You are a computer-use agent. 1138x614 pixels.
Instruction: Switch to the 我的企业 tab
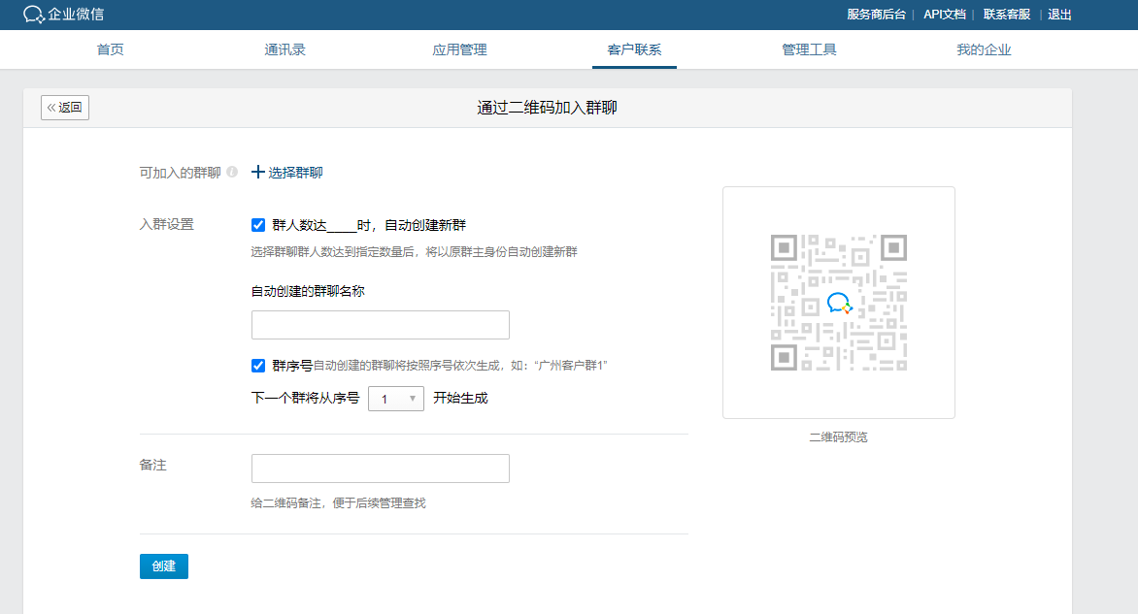pyautogui.click(x=984, y=49)
